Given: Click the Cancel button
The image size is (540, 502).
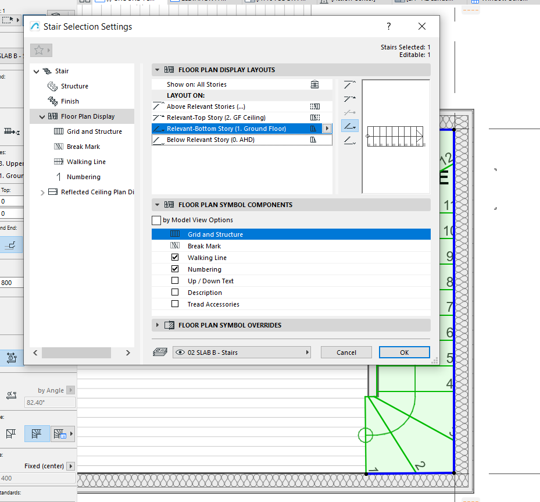Looking at the screenshot, I should 346,353.
